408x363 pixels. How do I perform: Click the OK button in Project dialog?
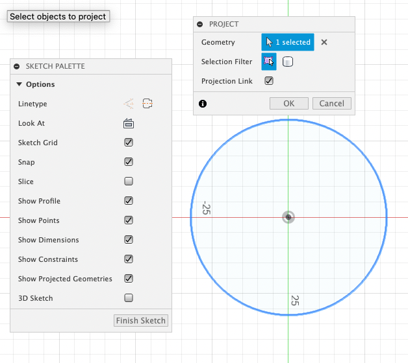point(289,103)
